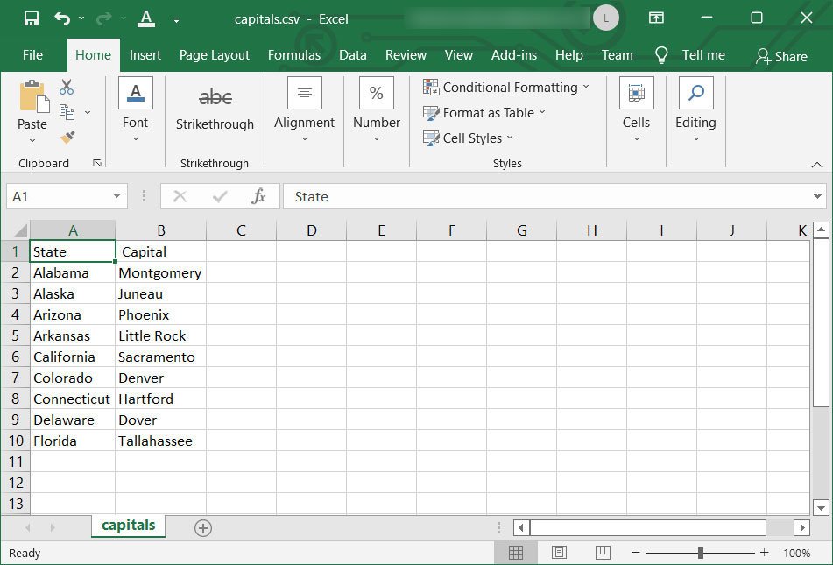Select the cell containing California
The height and width of the screenshot is (565, 833).
(72, 357)
